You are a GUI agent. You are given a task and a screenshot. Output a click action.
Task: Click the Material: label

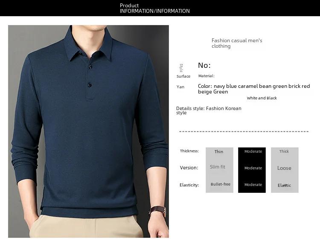207,76
